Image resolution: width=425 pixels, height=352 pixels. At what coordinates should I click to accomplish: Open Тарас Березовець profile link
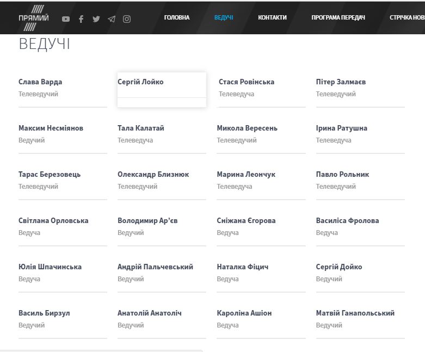(50, 175)
